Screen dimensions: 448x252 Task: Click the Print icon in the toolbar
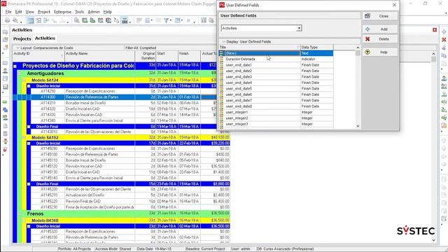click(7, 20)
